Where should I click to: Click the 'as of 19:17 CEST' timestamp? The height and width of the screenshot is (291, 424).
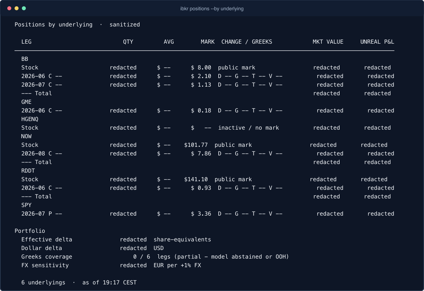(109, 282)
